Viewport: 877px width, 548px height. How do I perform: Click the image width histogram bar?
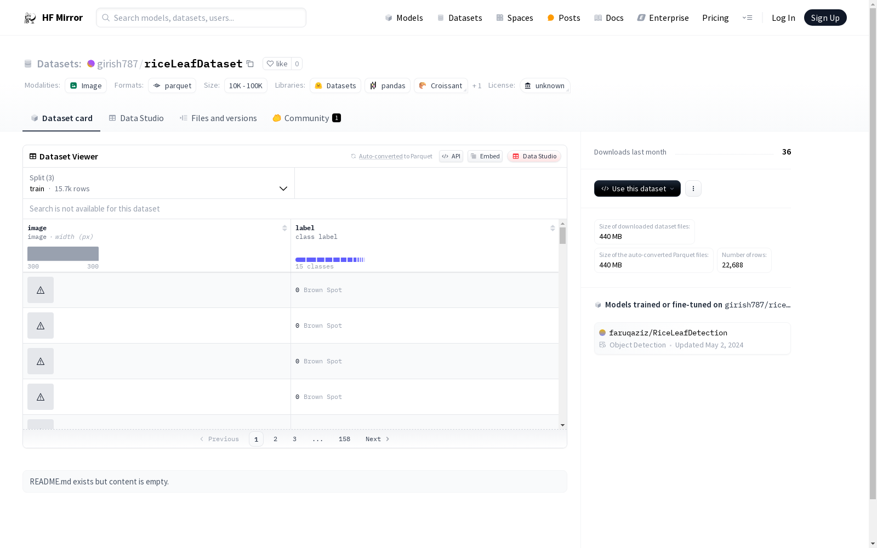coord(63,254)
